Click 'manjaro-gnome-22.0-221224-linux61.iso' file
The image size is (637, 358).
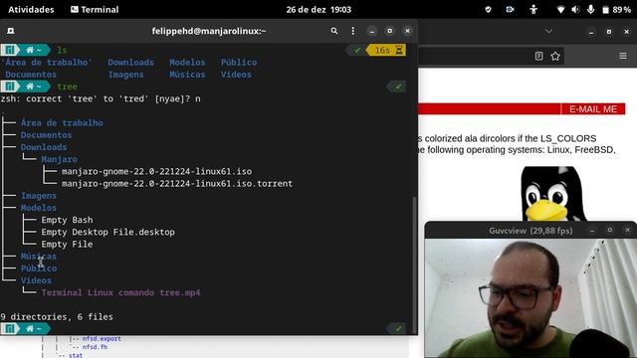click(157, 171)
